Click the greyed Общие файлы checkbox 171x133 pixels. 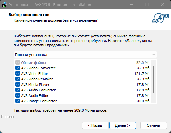tap(17, 63)
